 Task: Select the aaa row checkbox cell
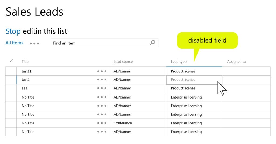pos(11,88)
